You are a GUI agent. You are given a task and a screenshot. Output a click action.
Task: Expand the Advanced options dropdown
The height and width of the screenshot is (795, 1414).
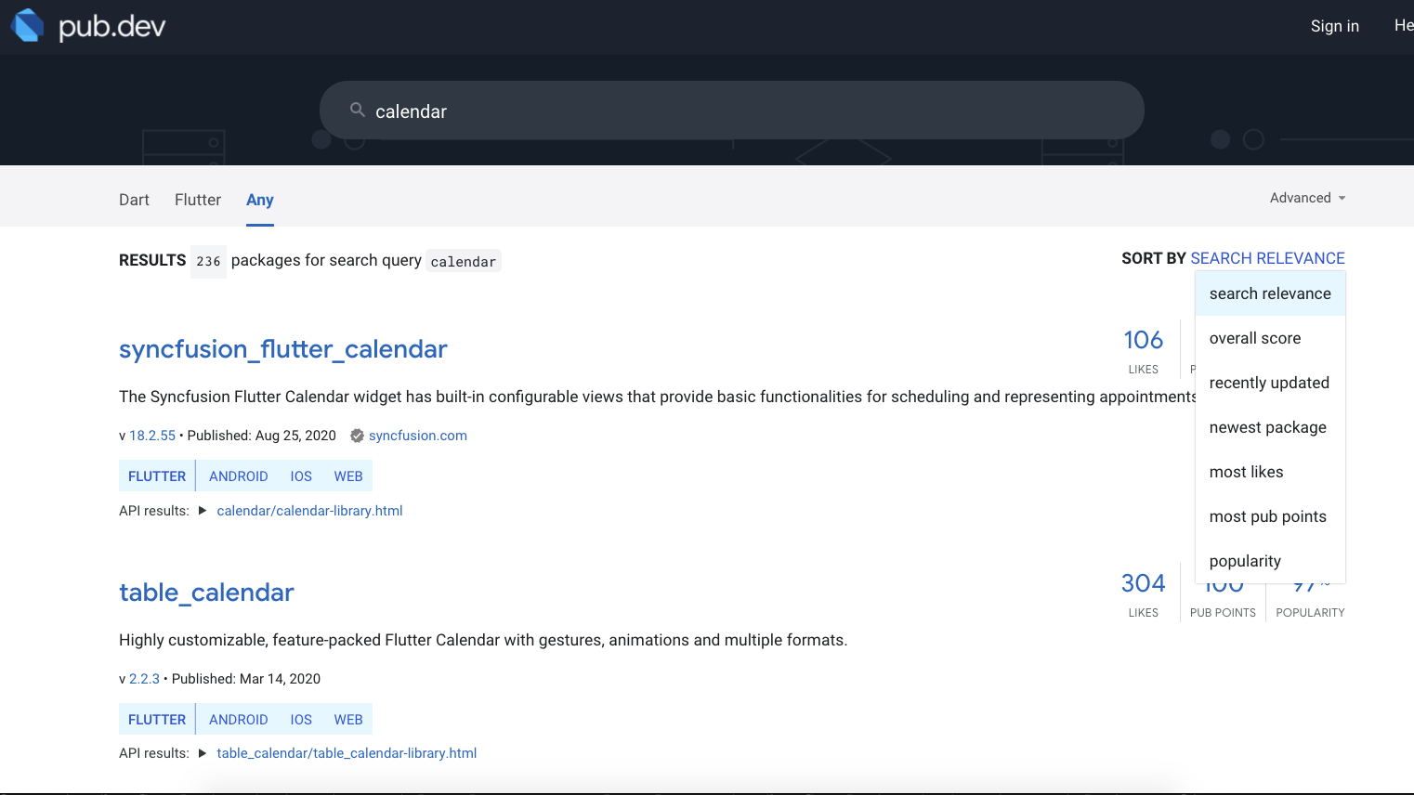click(1308, 198)
